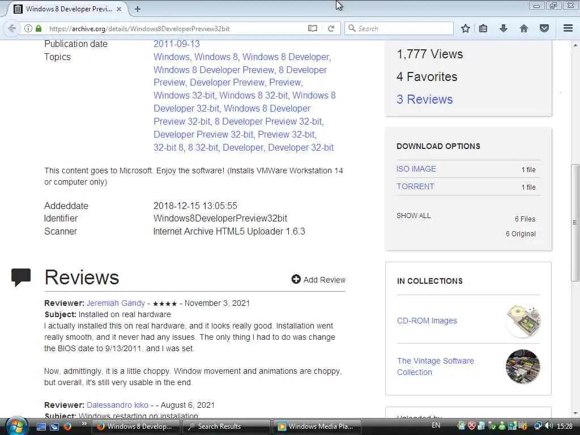The width and height of the screenshot is (580, 435).
Task: Click the scrollbar down arrow
Action: click(x=575, y=413)
